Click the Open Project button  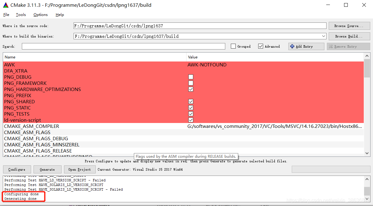click(x=79, y=169)
